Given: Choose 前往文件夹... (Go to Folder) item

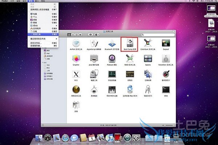Looking at the screenshot, I should coord(43,43).
